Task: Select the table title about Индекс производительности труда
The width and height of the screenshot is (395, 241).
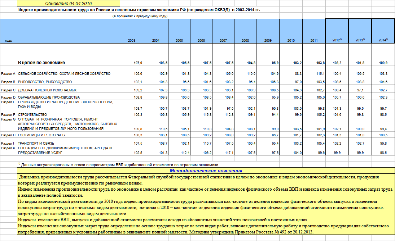Action: pyautogui.click(x=139, y=10)
